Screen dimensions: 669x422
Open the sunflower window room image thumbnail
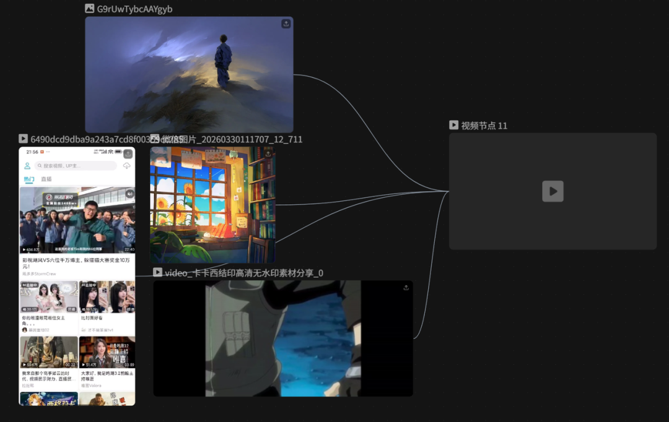coord(212,205)
